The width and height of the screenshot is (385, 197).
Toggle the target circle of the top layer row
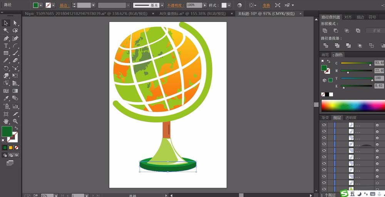[x=377, y=125]
